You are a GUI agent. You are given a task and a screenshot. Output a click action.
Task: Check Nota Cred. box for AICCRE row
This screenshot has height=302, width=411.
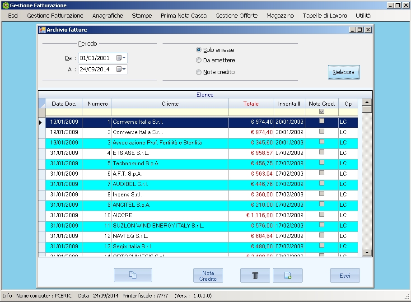[322, 214]
